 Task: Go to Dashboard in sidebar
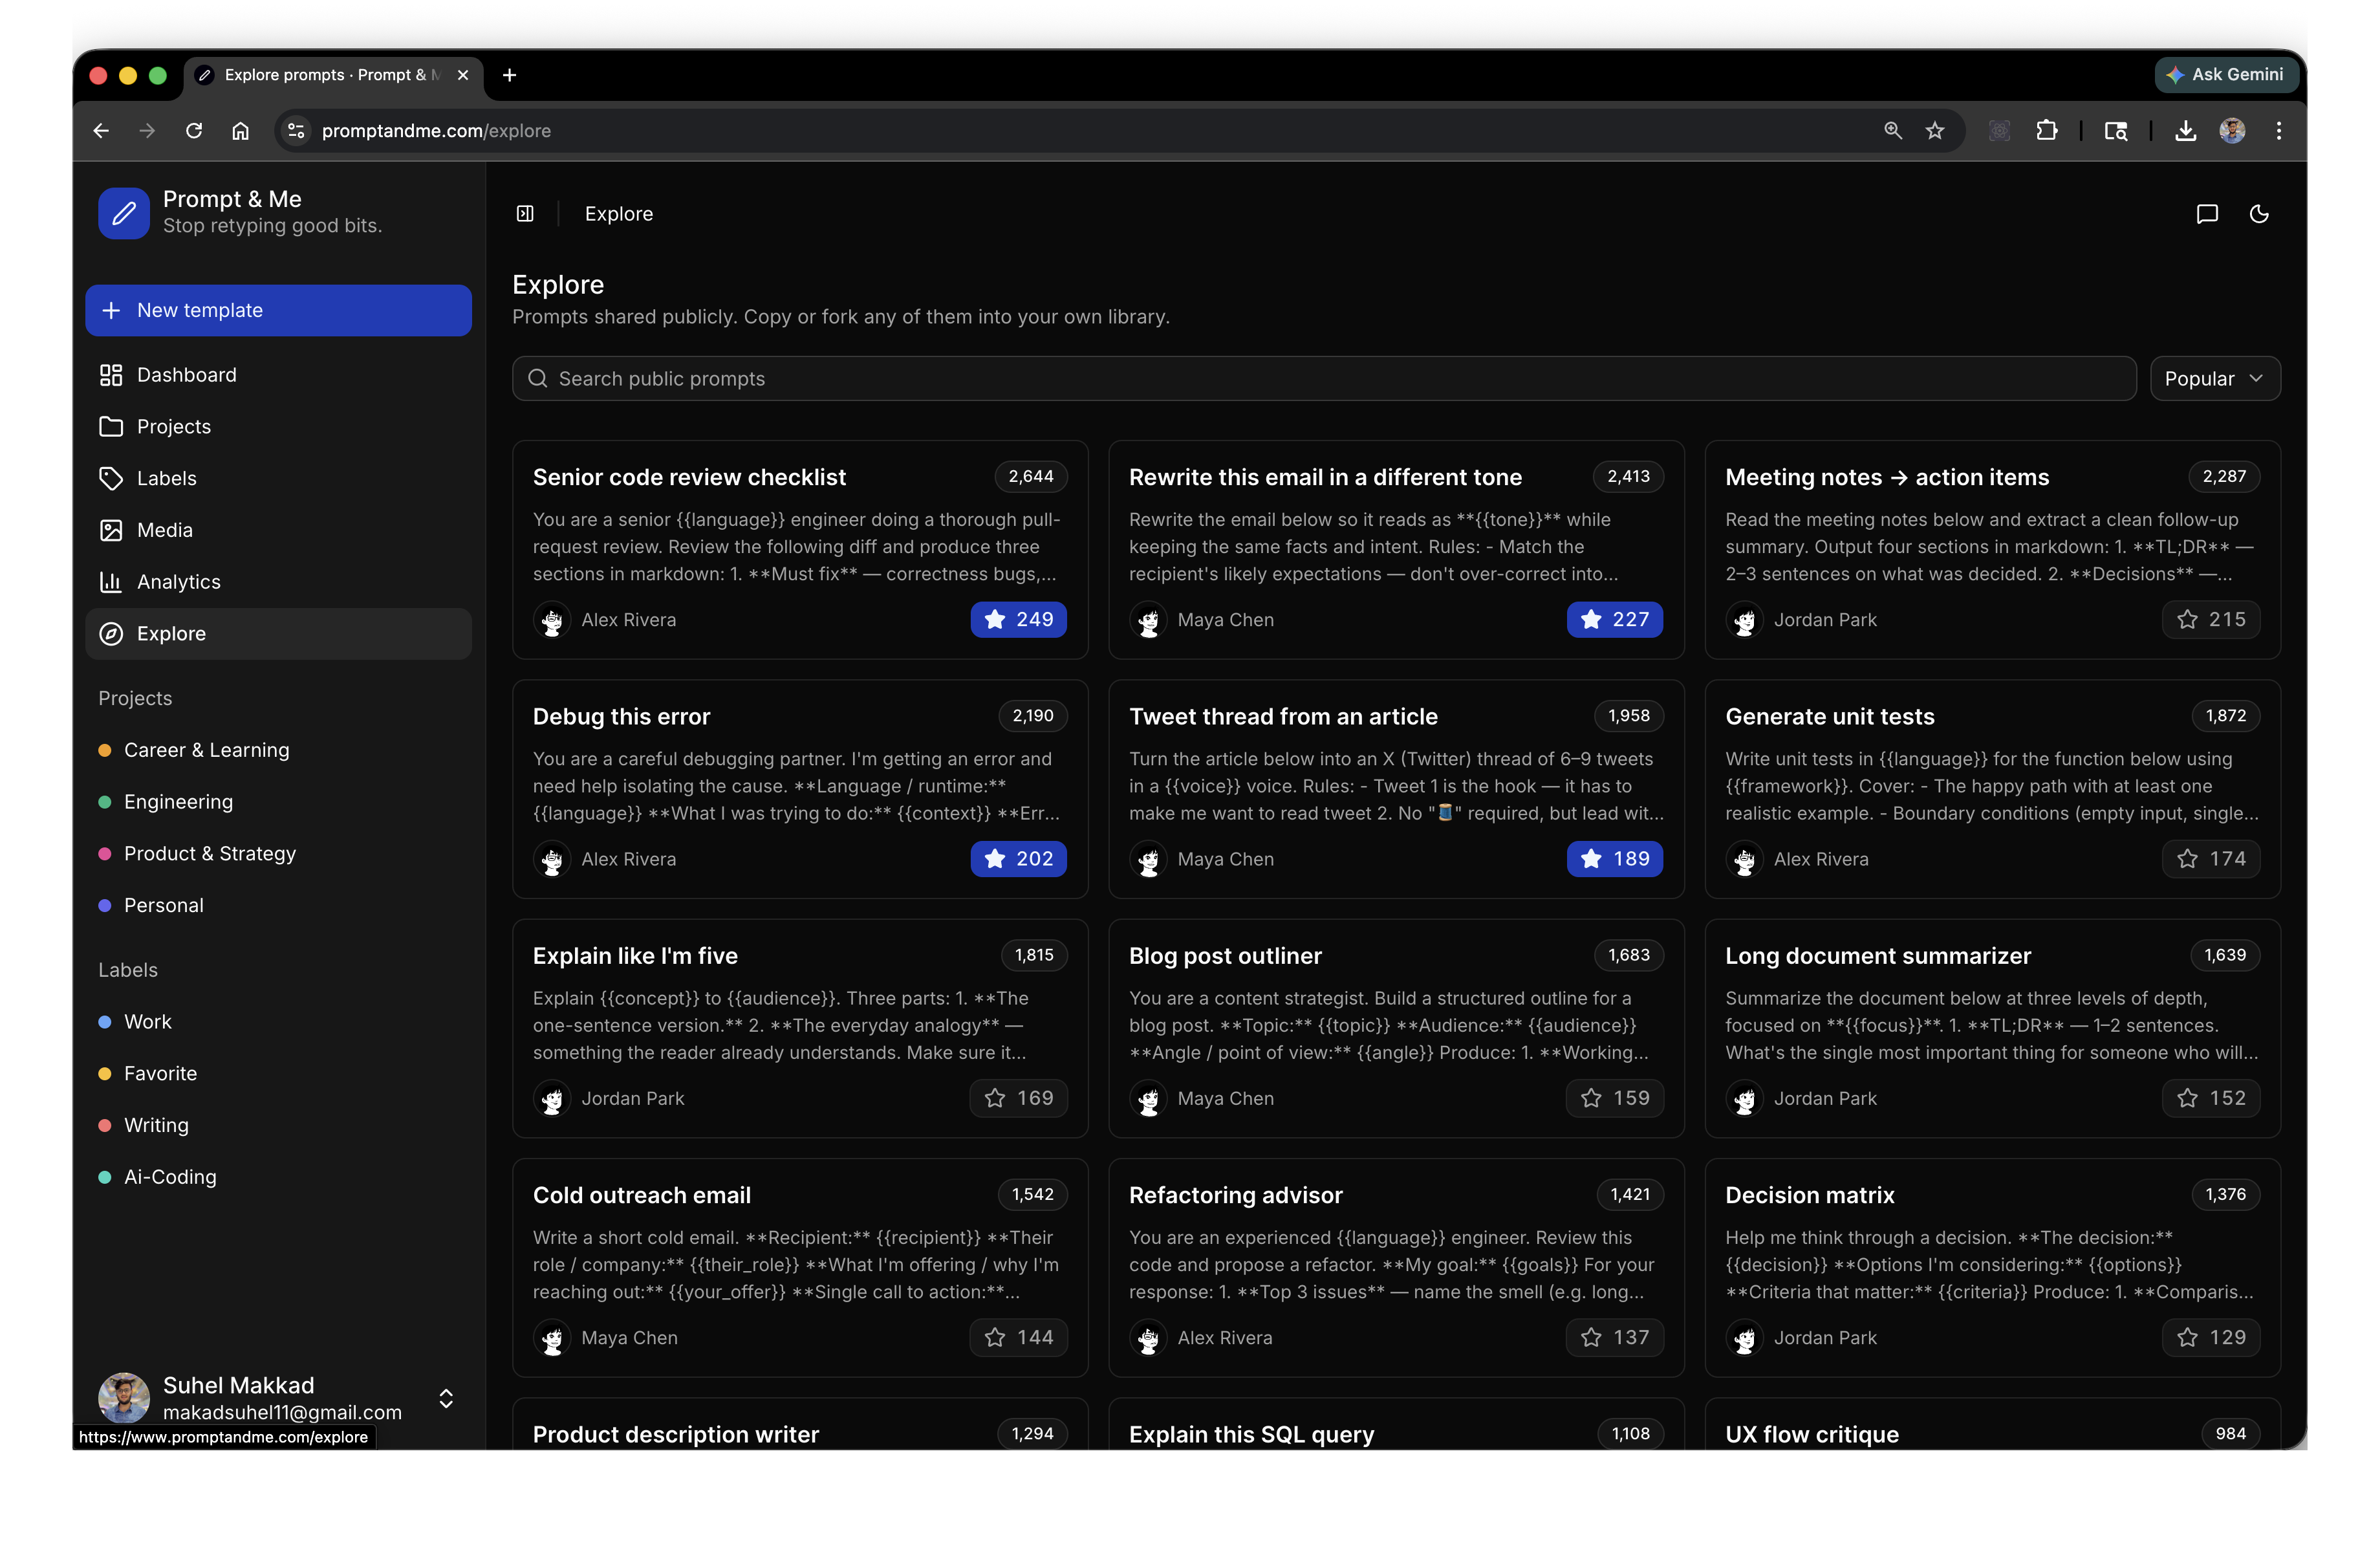tap(186, 375)
